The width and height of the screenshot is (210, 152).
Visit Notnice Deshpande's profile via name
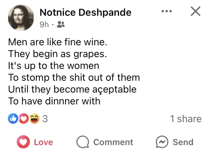tap(85, 12)
